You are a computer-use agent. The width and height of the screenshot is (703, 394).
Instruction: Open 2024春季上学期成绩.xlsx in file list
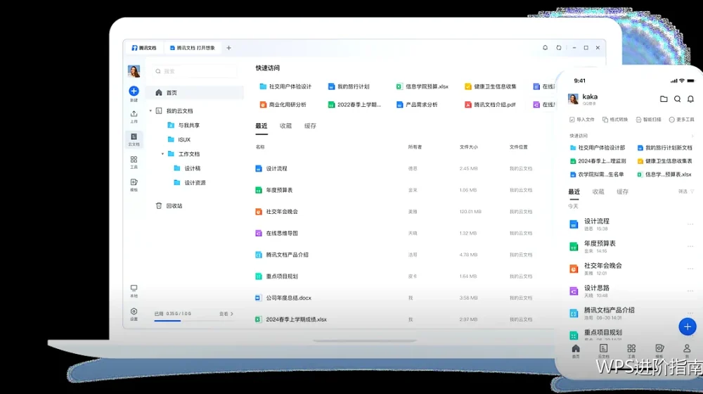tap(291, 319)
